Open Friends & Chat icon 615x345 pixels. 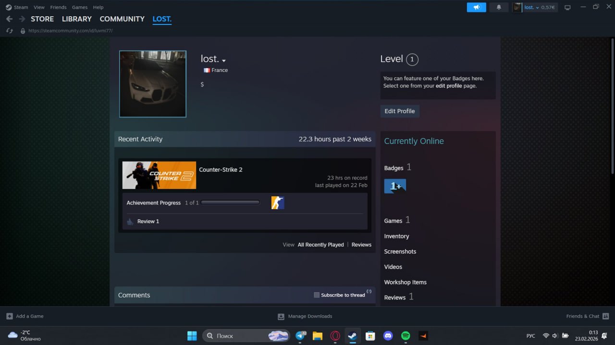[x=605, y=316]
